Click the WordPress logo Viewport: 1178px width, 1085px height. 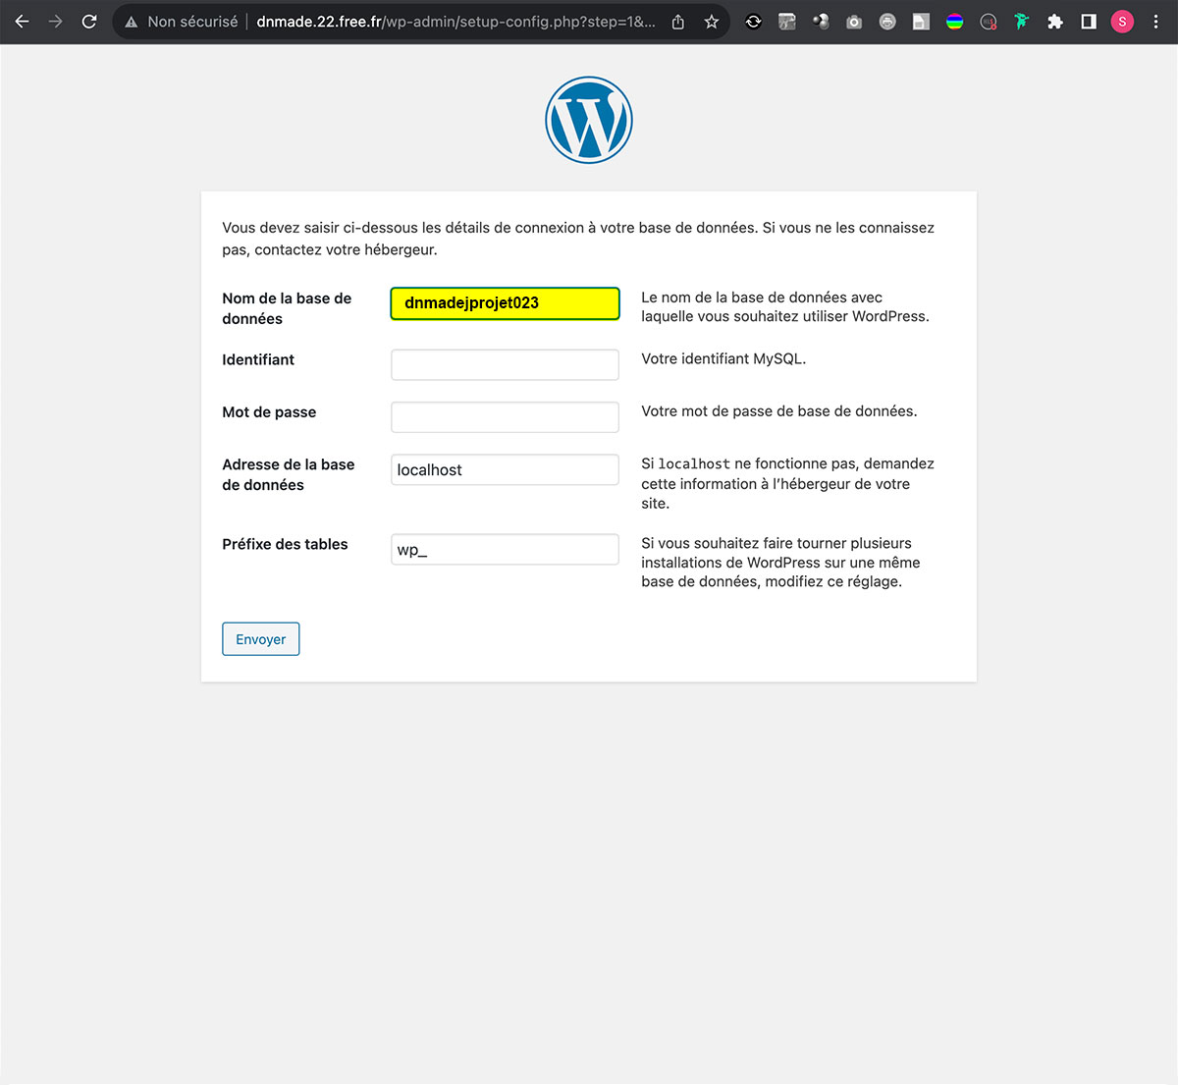[589, 120]
